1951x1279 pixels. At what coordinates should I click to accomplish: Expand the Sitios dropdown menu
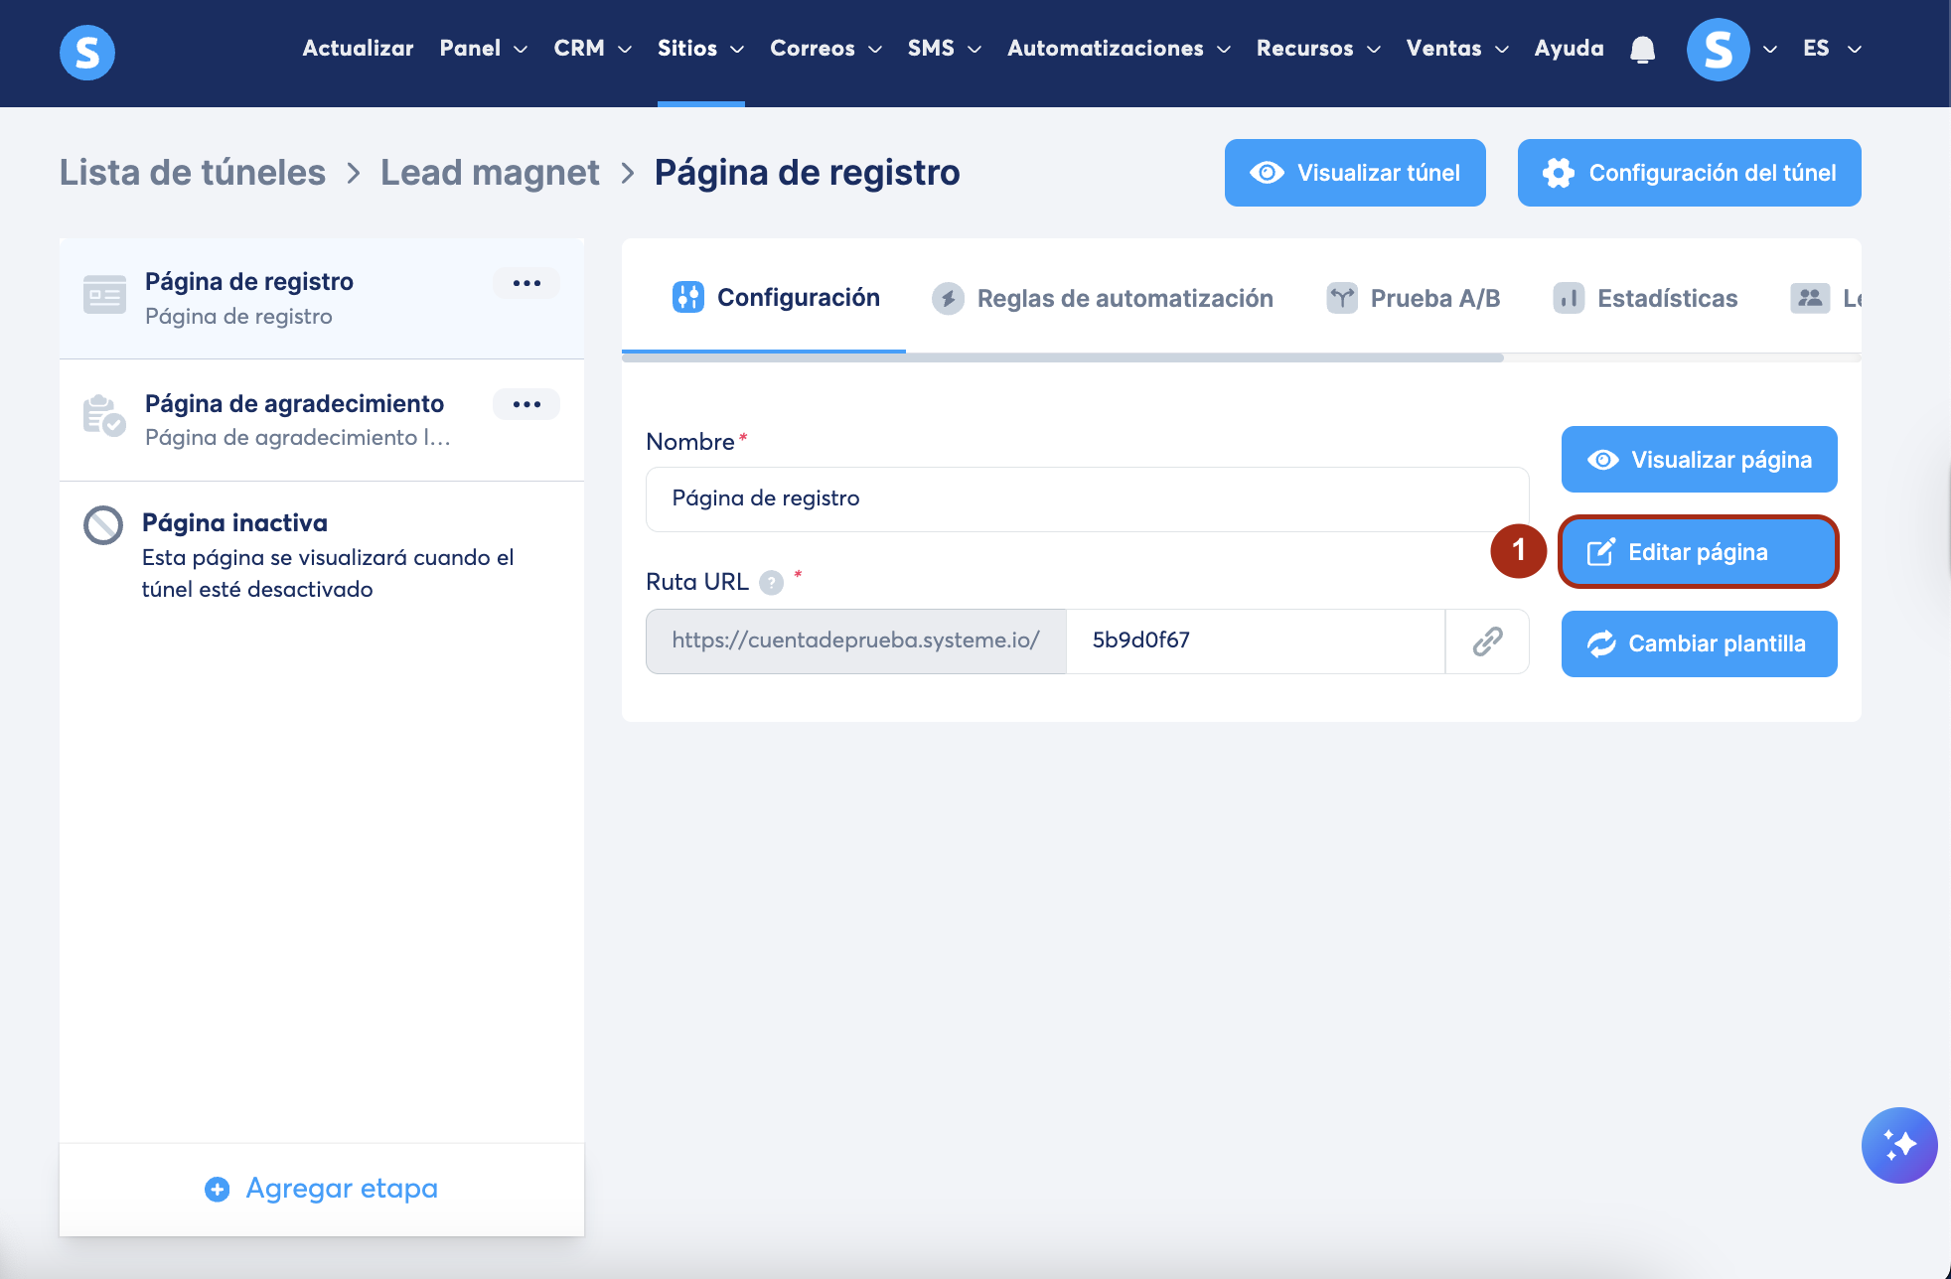tap(700, 49)
